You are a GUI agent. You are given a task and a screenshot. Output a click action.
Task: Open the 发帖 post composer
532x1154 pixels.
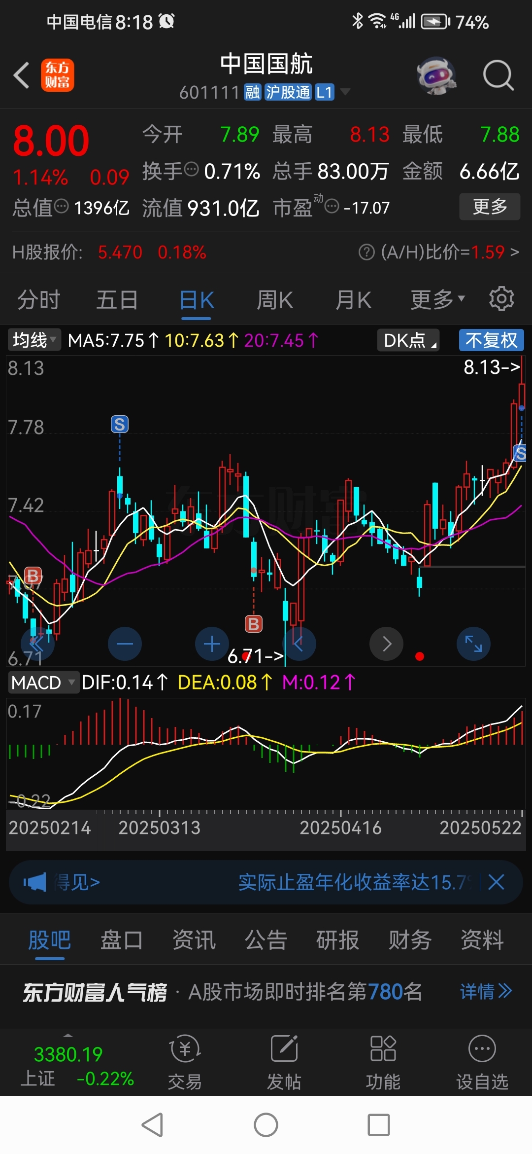tap(284, 1062)
